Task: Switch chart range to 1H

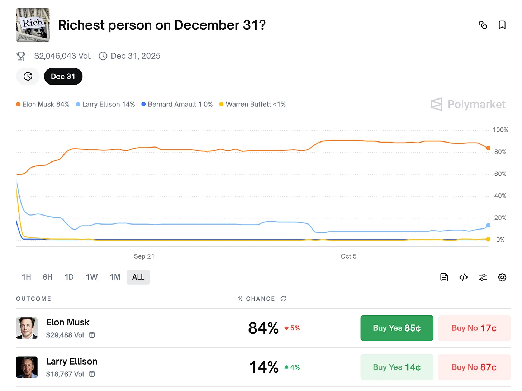Action: point(26,277)
